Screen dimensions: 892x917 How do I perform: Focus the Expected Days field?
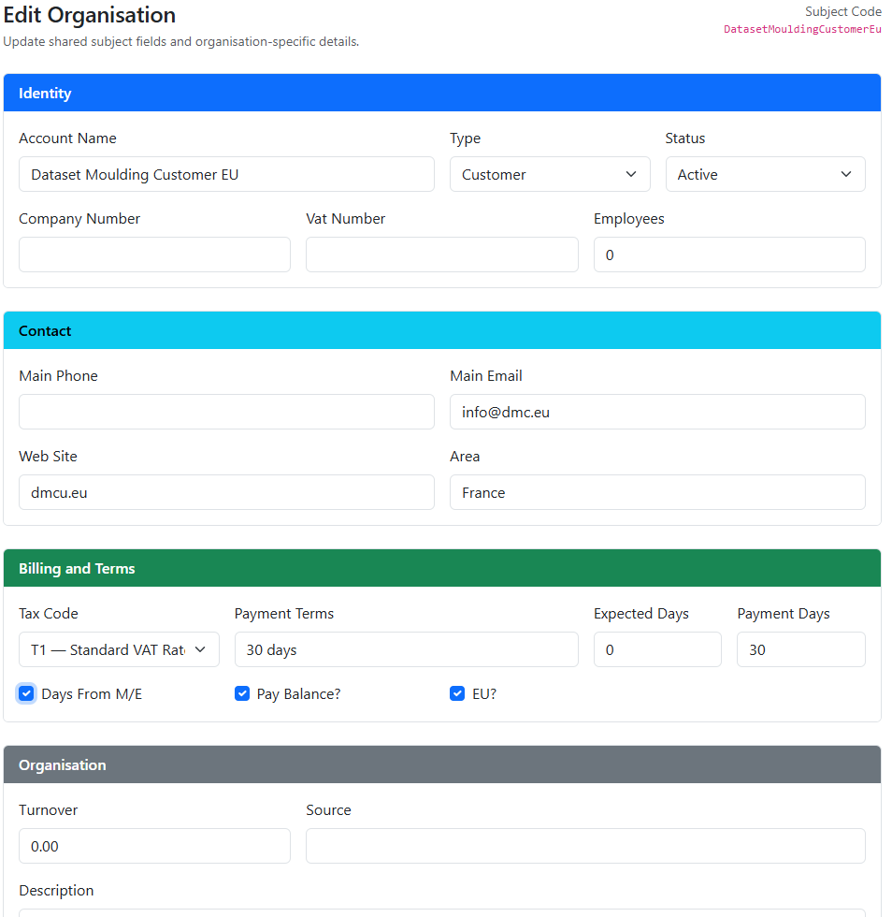coord(657,649)
